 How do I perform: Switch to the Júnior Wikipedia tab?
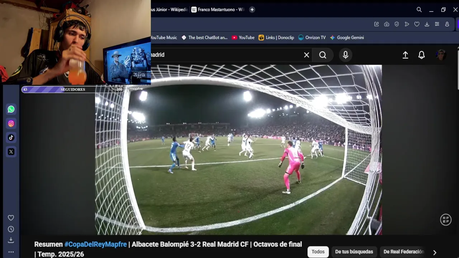pyautogui.click(x=169, y=10)
